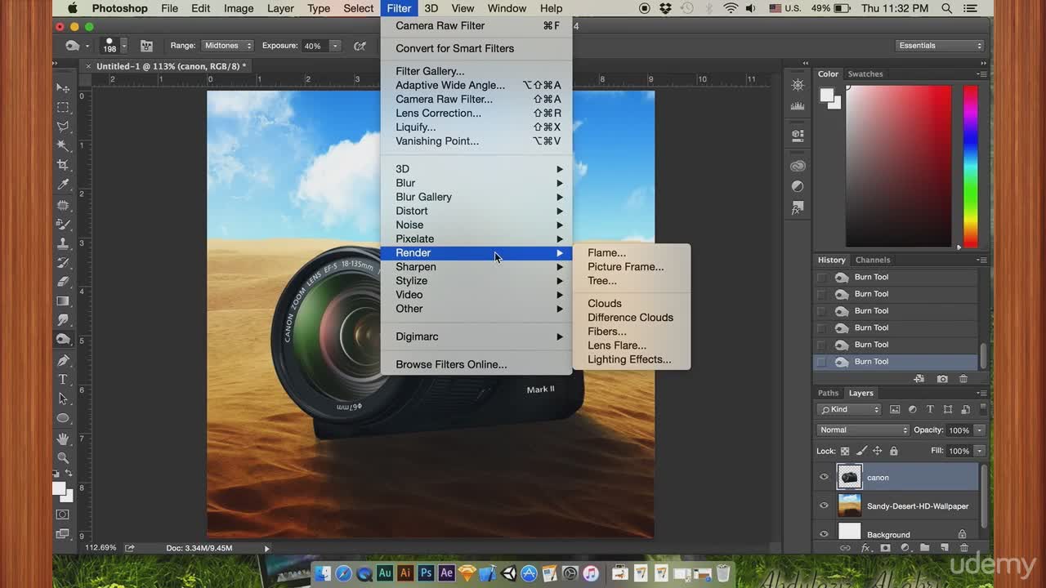Link layers icon in Layers panel

pyautogui.click(x=846, y=548)
